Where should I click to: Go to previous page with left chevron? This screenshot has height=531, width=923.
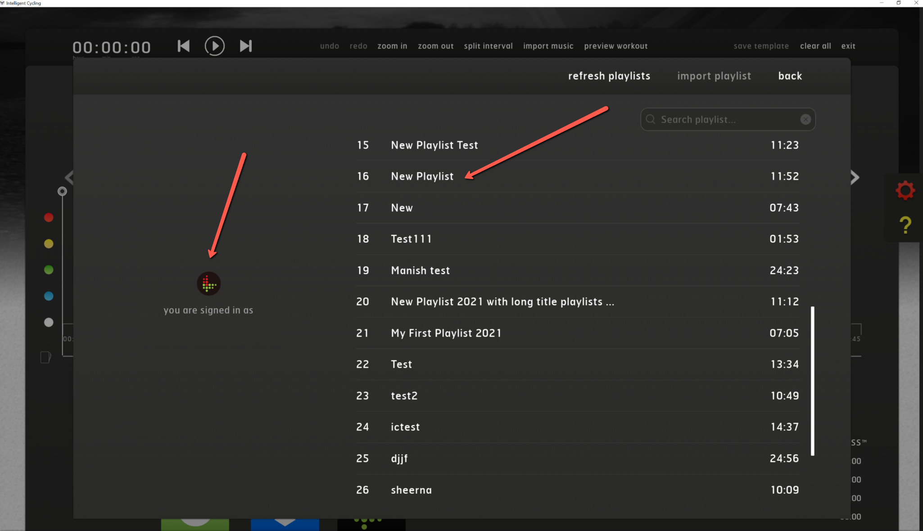69,177
